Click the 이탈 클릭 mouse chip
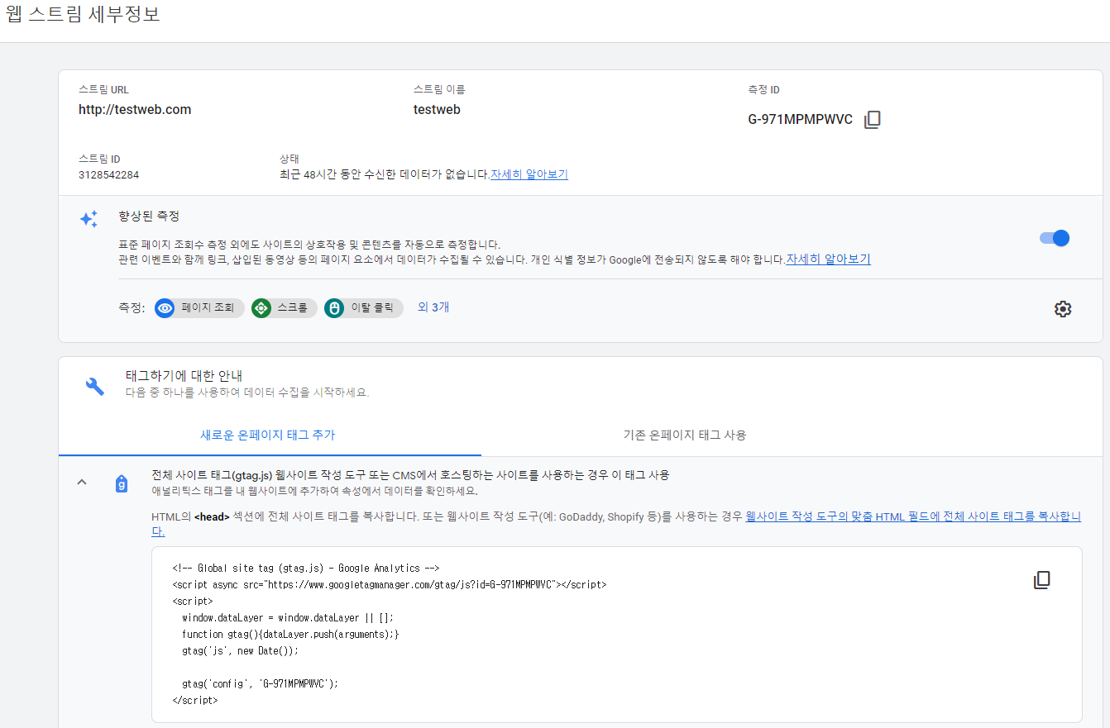Viewport: 1110px width, 728px height. click(x=364, y=308)
